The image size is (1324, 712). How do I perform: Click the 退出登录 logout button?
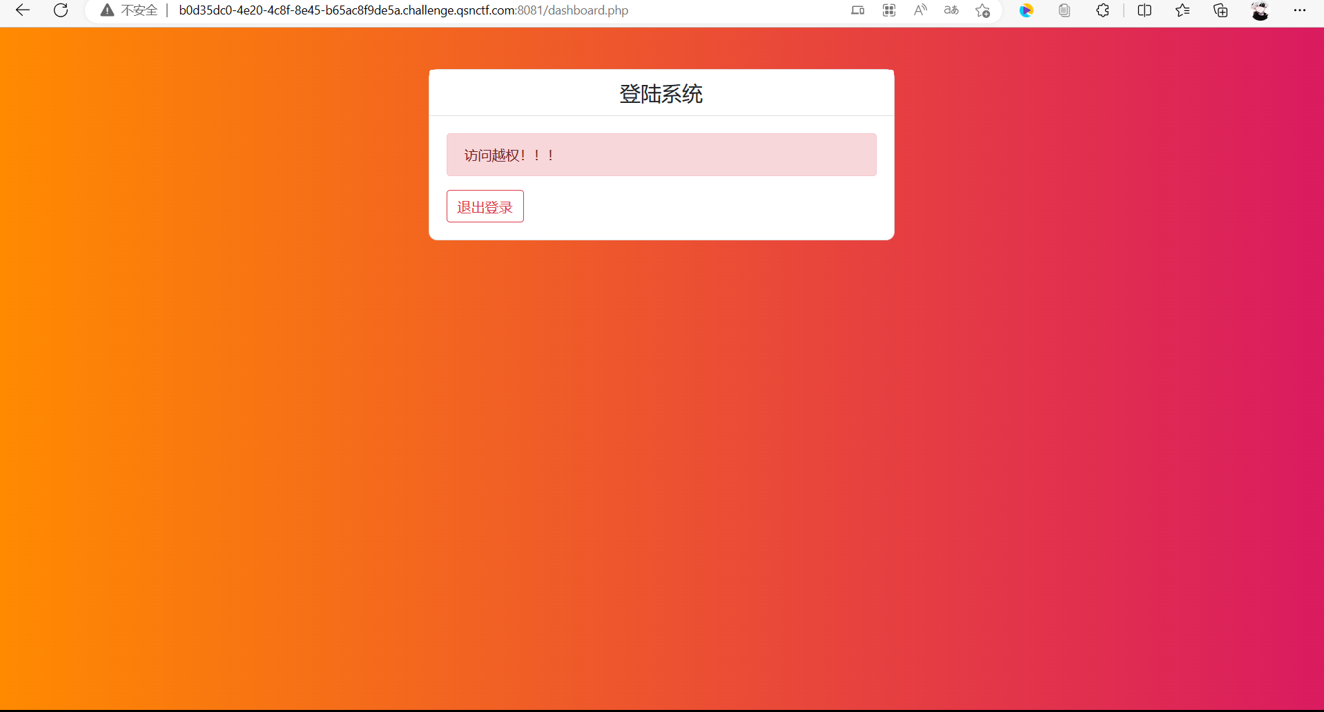point(485,206)
